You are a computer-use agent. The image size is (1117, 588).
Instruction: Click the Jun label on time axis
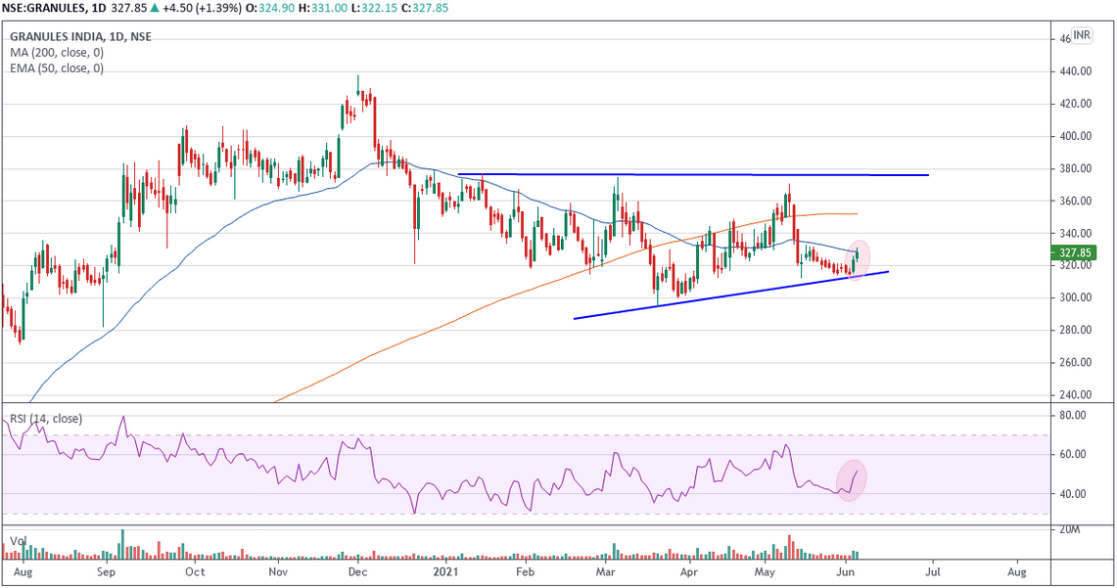846,572
